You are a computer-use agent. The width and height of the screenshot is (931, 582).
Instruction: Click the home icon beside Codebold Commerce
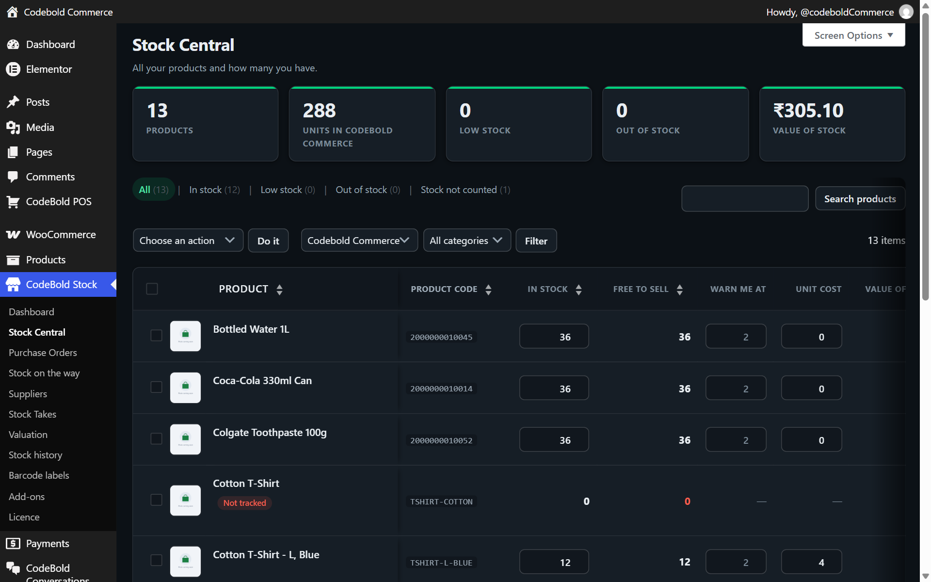12,12
